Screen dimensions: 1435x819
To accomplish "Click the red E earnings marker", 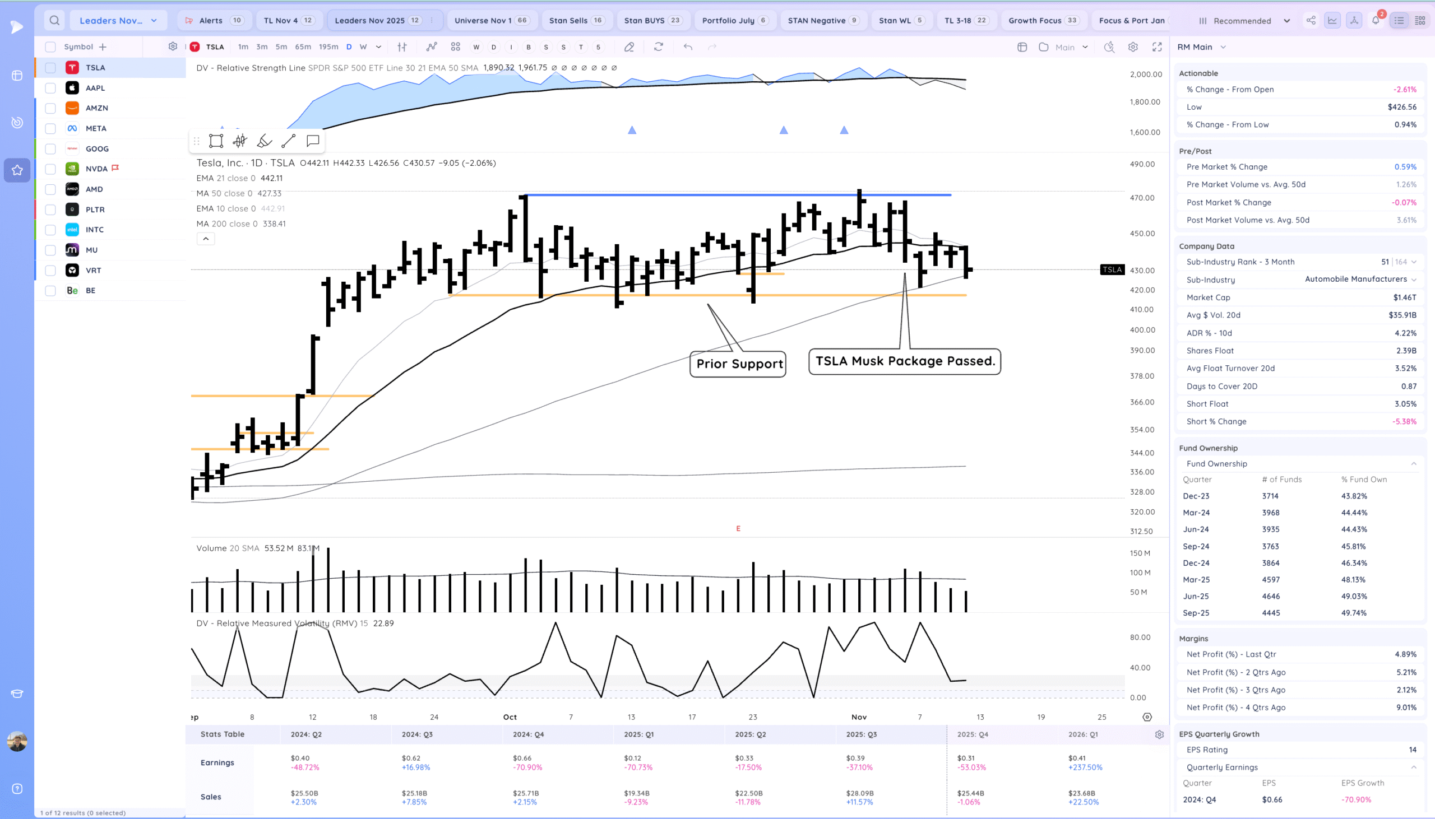I will click(738, 528).
